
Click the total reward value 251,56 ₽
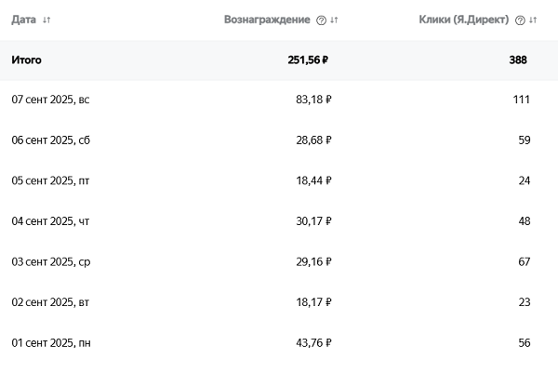click(308, 60)
